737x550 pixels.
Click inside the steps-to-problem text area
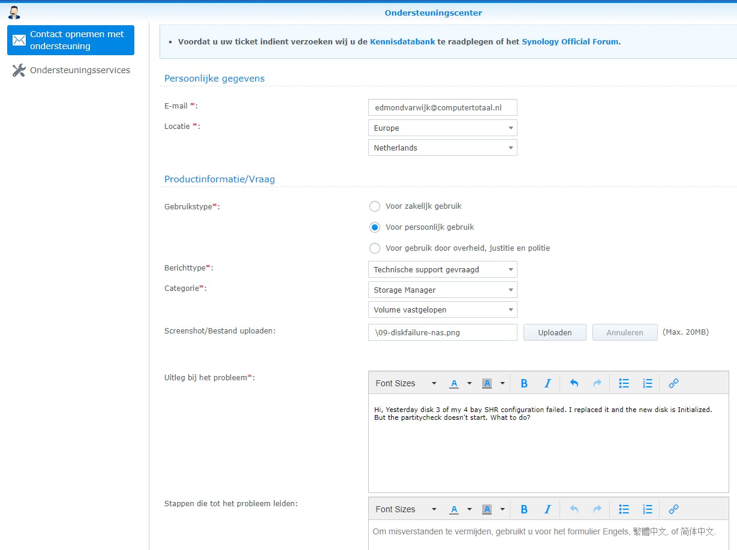tap(549, 535)
